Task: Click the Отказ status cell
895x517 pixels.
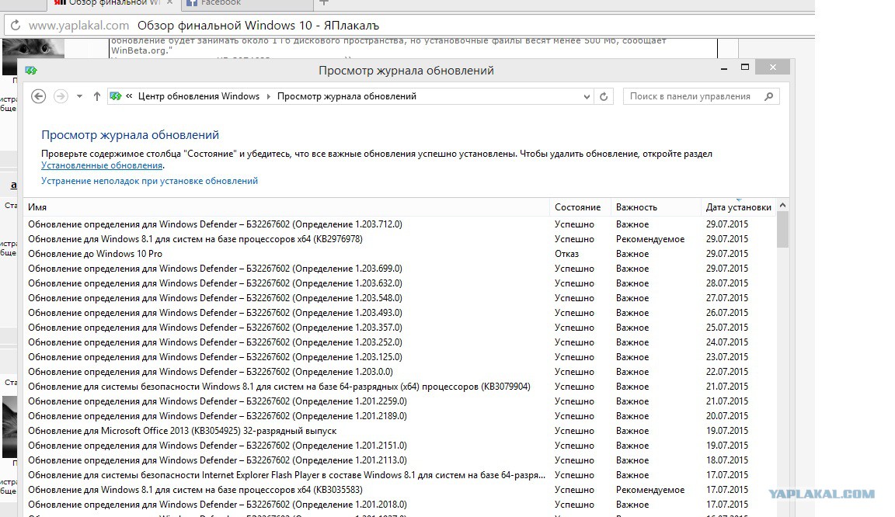Action: pos(567,254)
